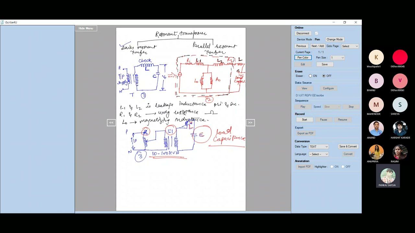This screenshot has height=233, width=415.
Task: Click the iScribe4U app icon
Action: pos(2,22)
